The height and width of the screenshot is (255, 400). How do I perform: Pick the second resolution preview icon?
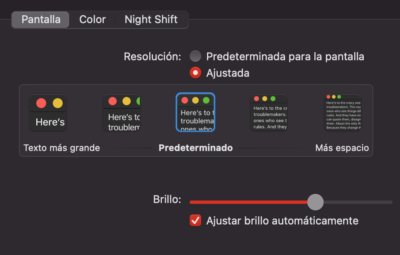(122, 112)
